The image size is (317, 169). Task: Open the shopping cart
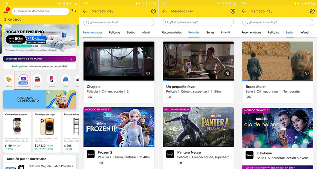pyautogui.click(x=74, y=11)
